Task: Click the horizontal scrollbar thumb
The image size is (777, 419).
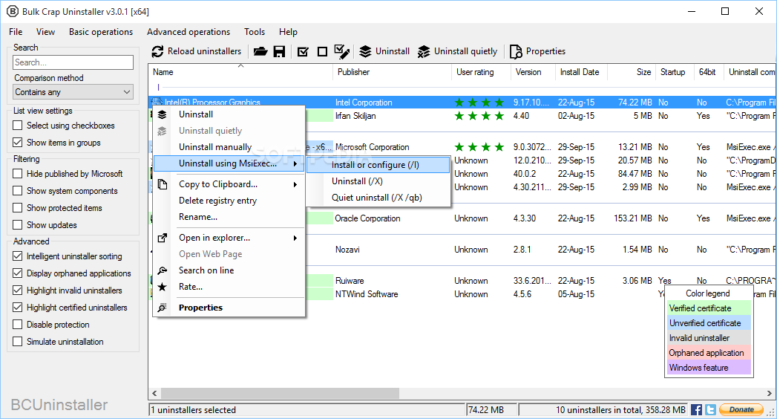Action: [x=280, y=394]
